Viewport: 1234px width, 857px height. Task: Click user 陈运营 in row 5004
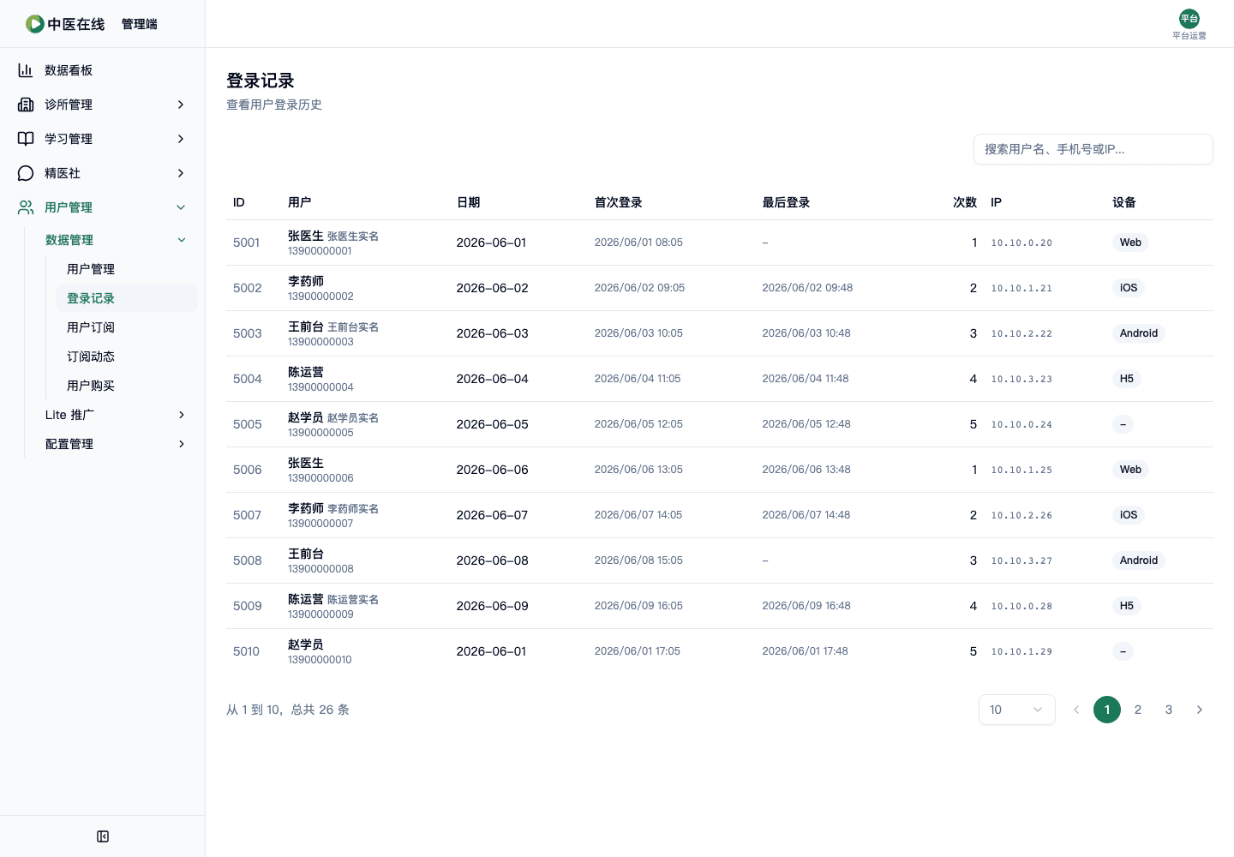point(306,372)
